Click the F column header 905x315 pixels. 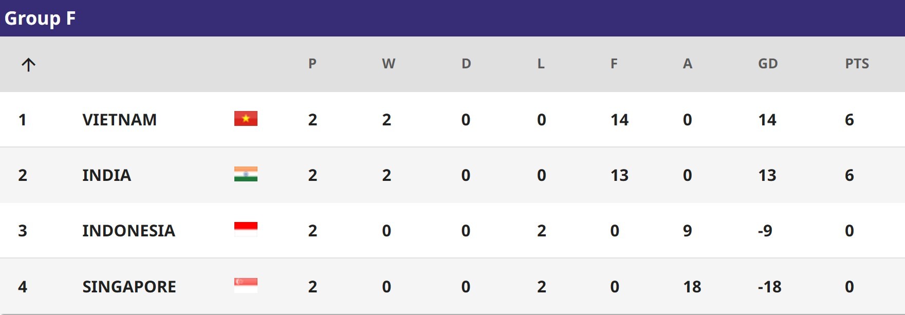point(614,64)
